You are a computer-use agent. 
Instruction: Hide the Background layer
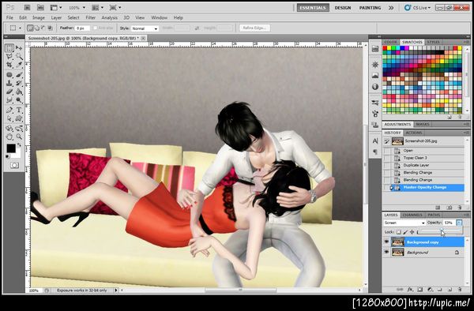click(386, 252)
